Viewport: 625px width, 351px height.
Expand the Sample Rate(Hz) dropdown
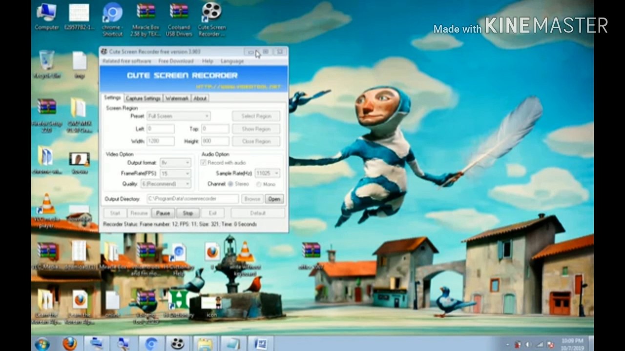[x=267, y=173]
